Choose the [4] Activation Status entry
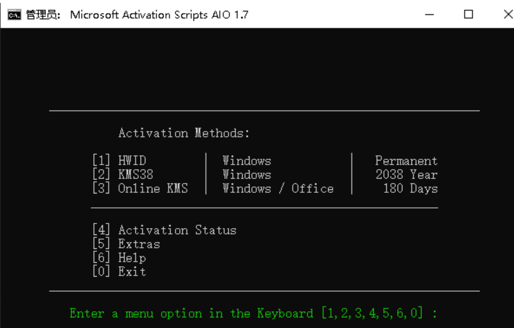 pyautogui.click(x=164, y=230)
